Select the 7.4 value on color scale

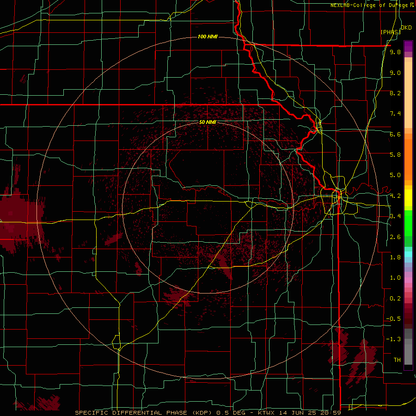click(395, 114)
